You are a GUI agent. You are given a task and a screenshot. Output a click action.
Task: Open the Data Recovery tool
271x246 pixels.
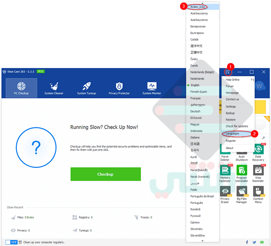pos(258,153)
